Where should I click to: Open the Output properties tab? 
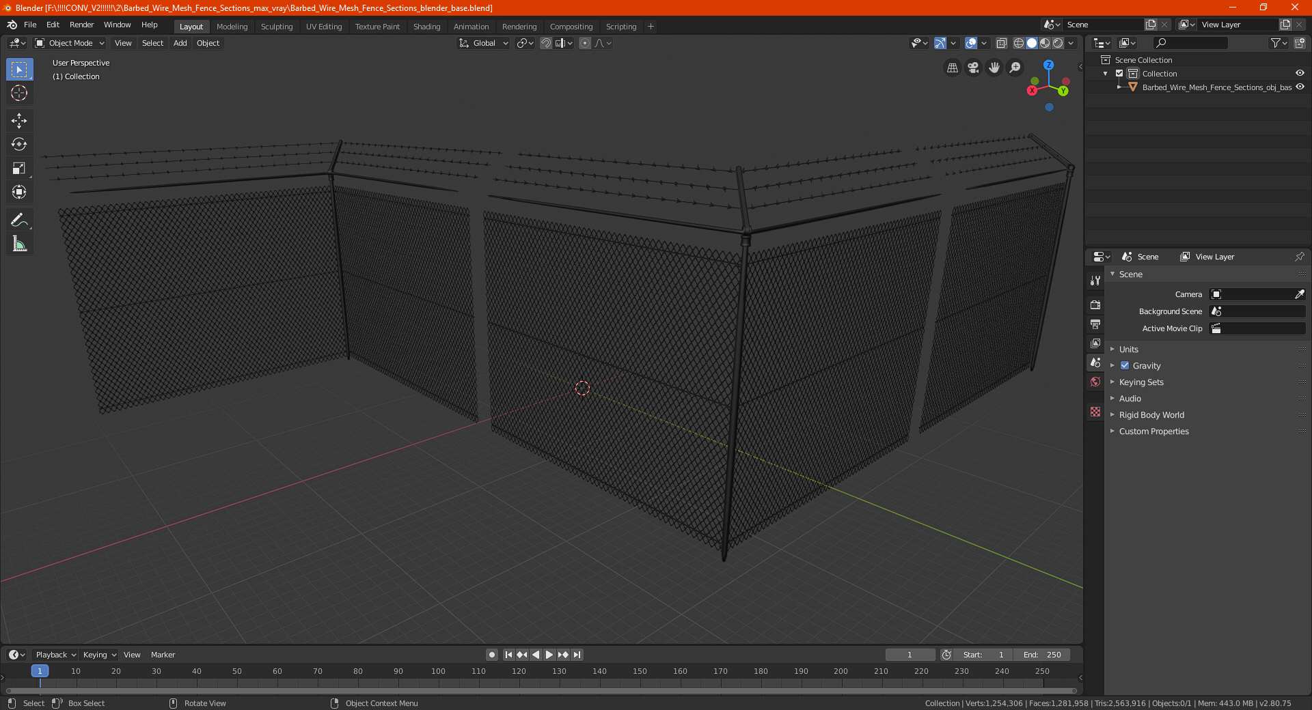coord(1095,324)
